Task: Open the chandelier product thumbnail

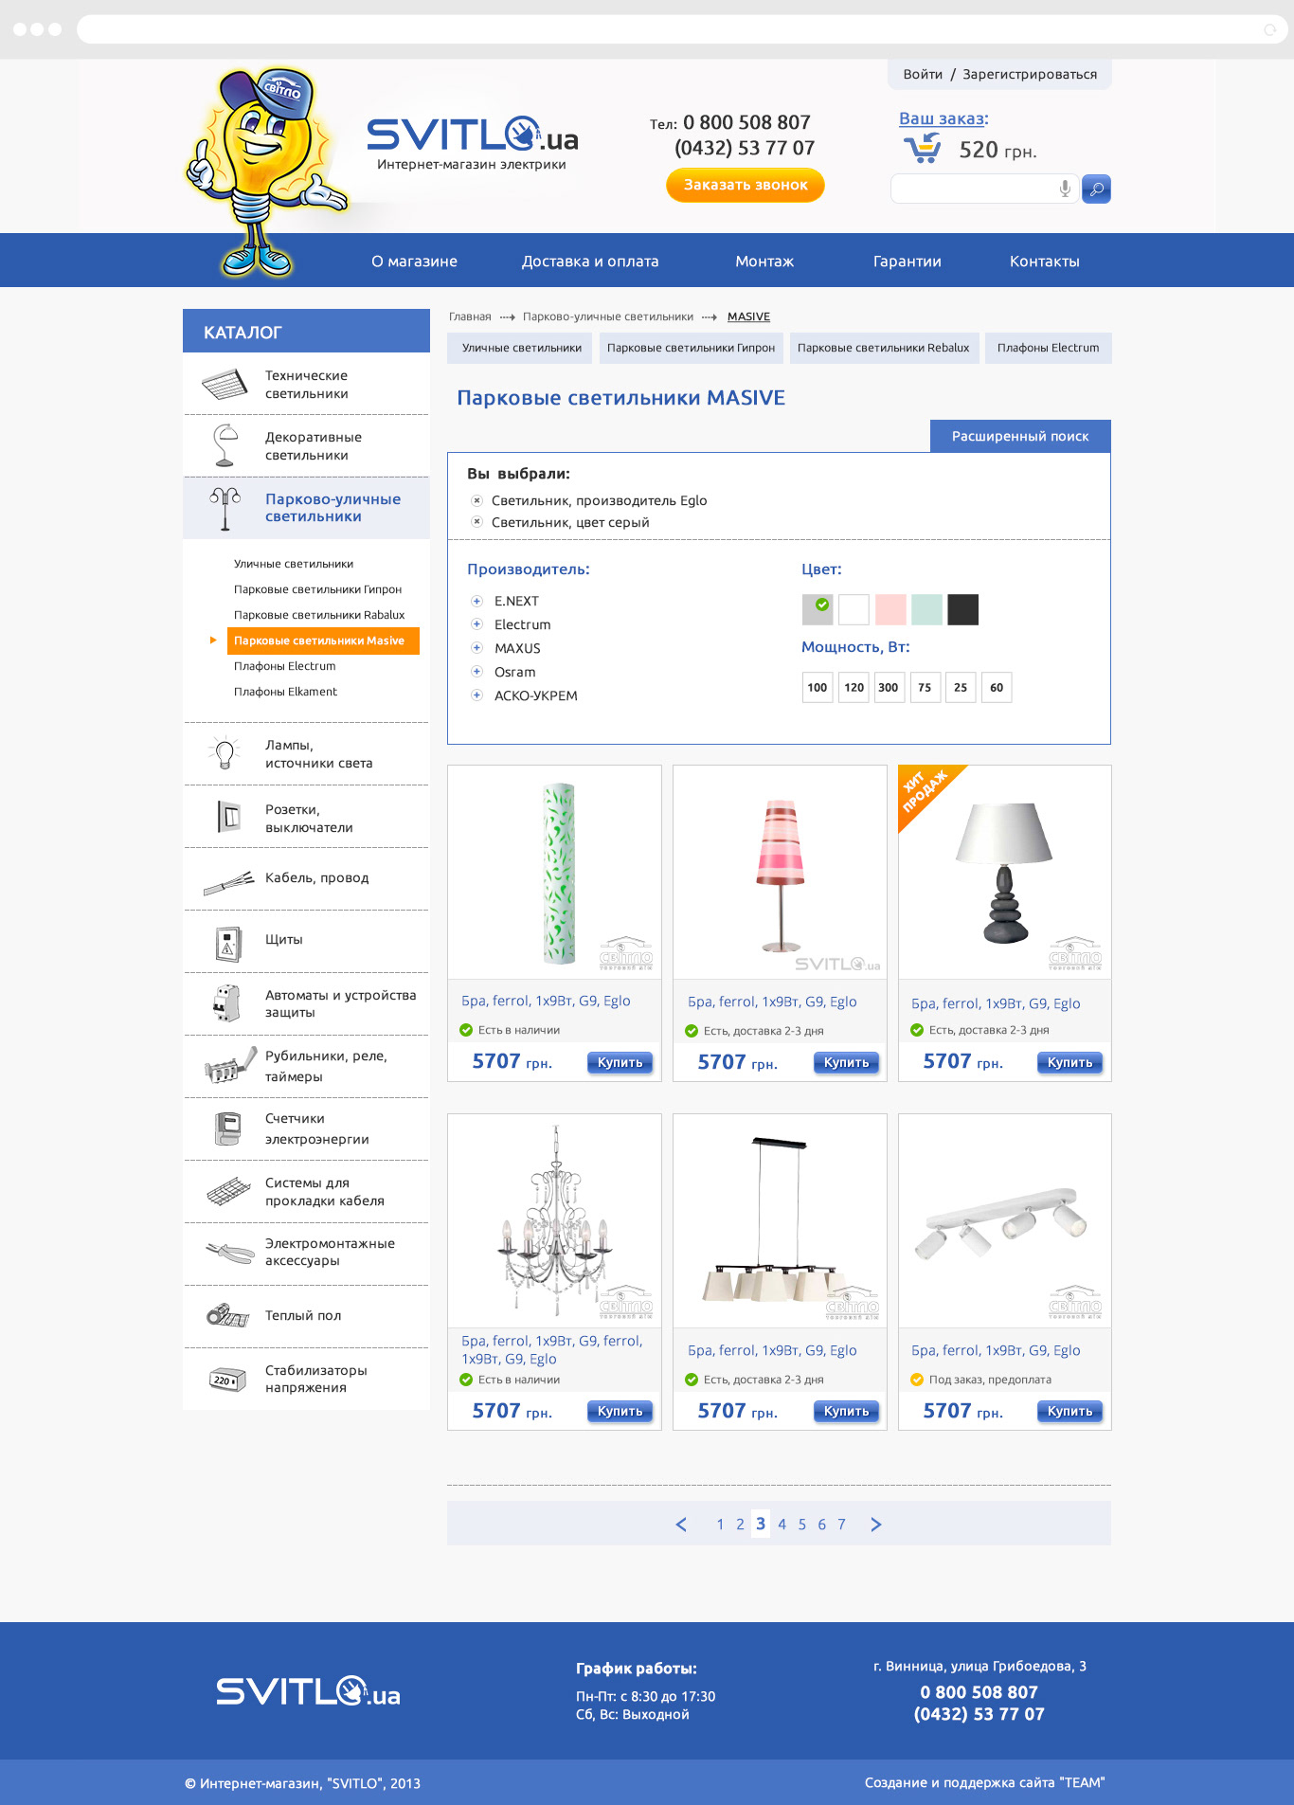Action: [x=554, y=1220]
